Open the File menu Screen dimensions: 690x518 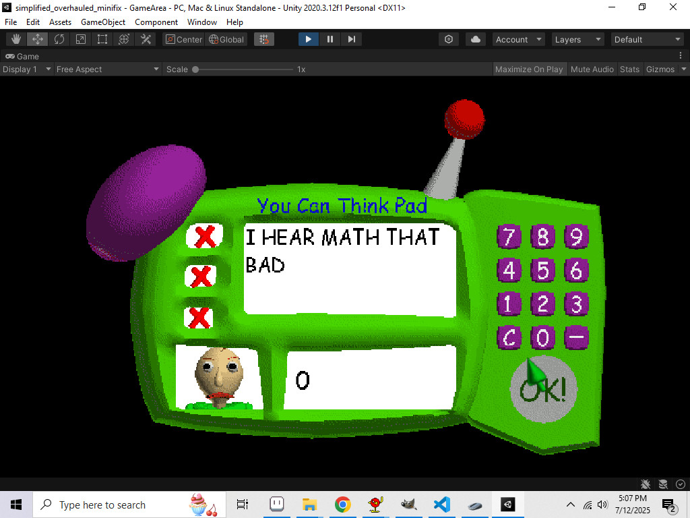pos(11,22)
